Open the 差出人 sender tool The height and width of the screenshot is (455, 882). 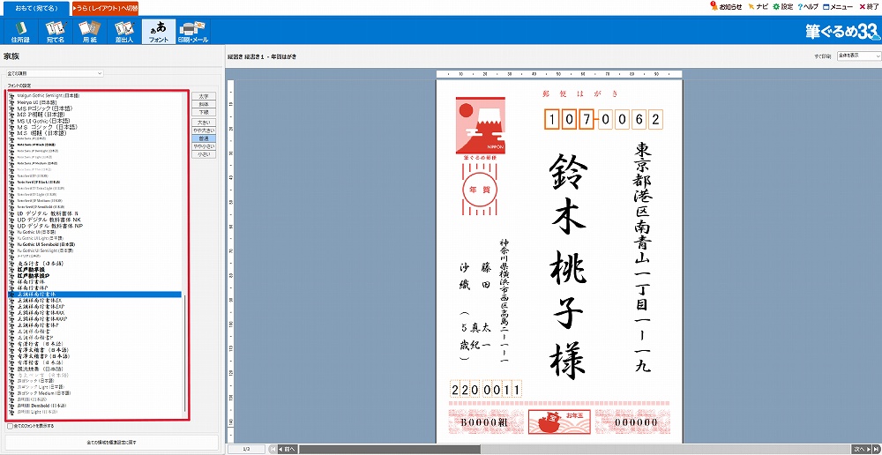click(123, 32)
